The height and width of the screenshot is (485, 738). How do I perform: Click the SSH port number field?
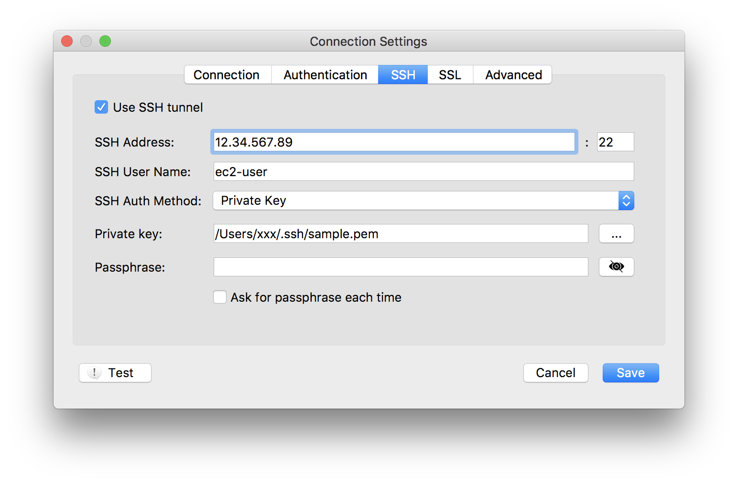pos(615,142)
